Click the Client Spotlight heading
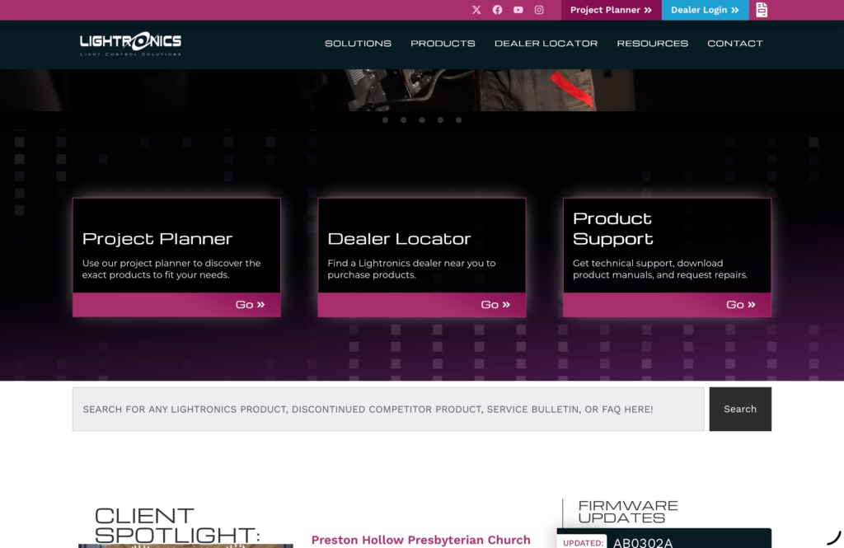Image resolution: width=844 pixels, height=548 pixels. (177, 526)
